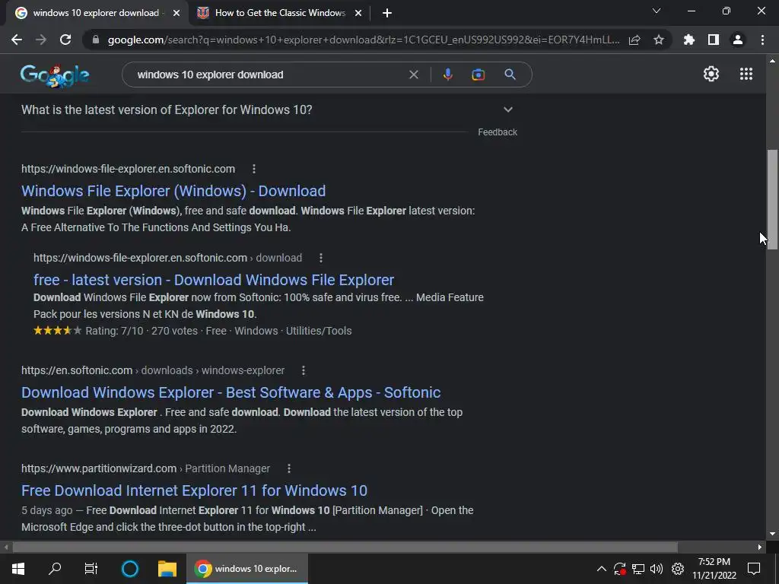
Task: Open options for windows-file-explorer.en.softonic.com result
Action: (254, 169)
